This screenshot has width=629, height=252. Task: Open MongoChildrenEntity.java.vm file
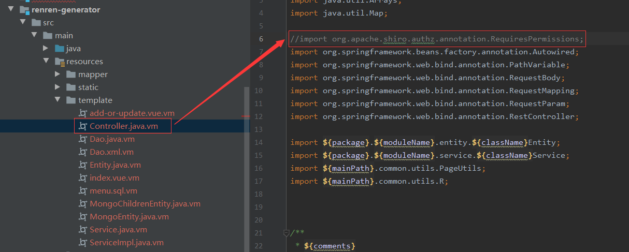[x=145, y=204]
